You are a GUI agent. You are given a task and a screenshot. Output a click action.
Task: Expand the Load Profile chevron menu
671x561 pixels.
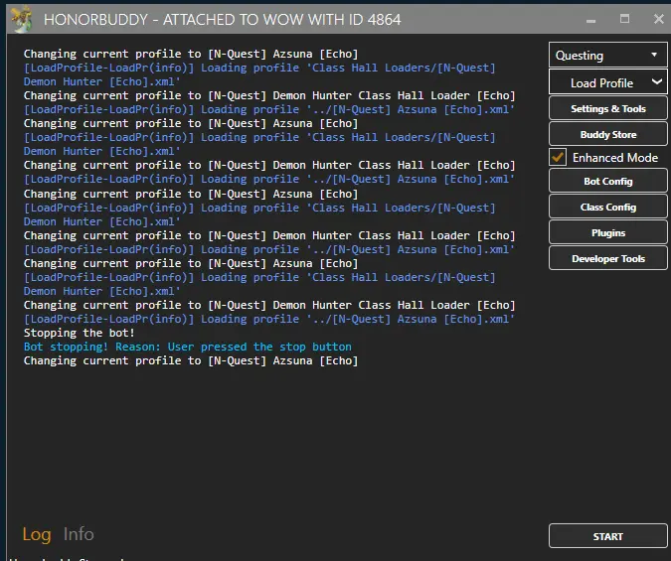[x=657, y=81]
